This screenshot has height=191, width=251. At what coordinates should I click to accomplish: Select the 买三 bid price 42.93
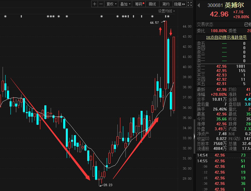[x=221, y=75]
